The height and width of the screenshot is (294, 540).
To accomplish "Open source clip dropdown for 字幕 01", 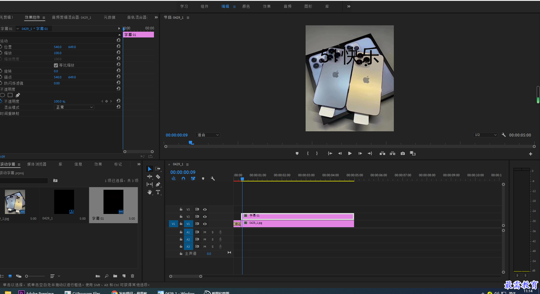I will [x=18, y=29].
